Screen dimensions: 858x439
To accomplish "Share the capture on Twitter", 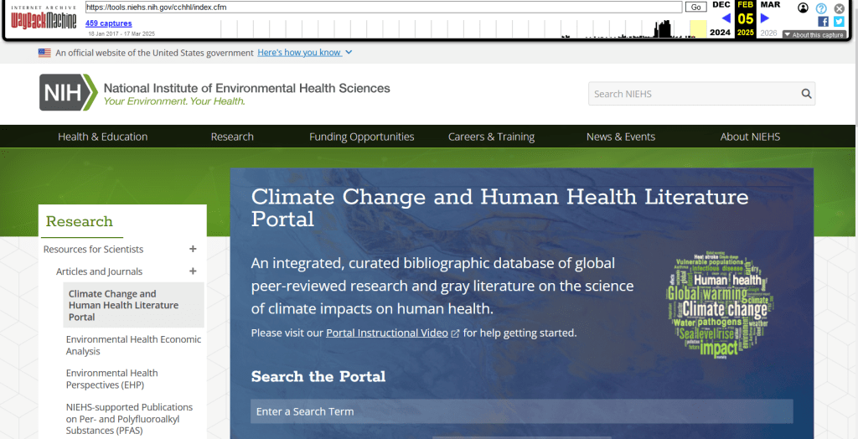I will tap(839, 22).
